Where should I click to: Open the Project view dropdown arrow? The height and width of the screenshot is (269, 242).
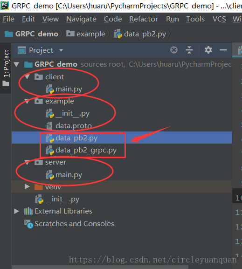(61, 50)
